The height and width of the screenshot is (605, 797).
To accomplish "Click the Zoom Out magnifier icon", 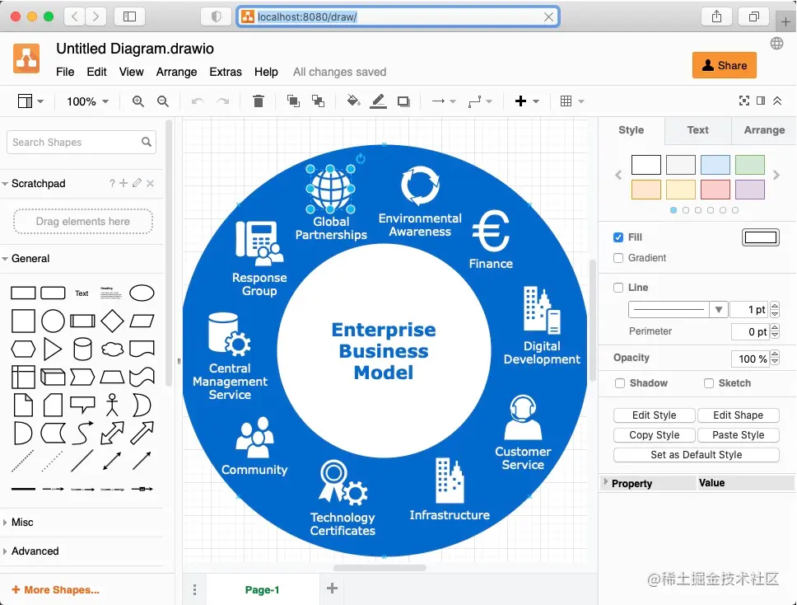I will [163, 101].
